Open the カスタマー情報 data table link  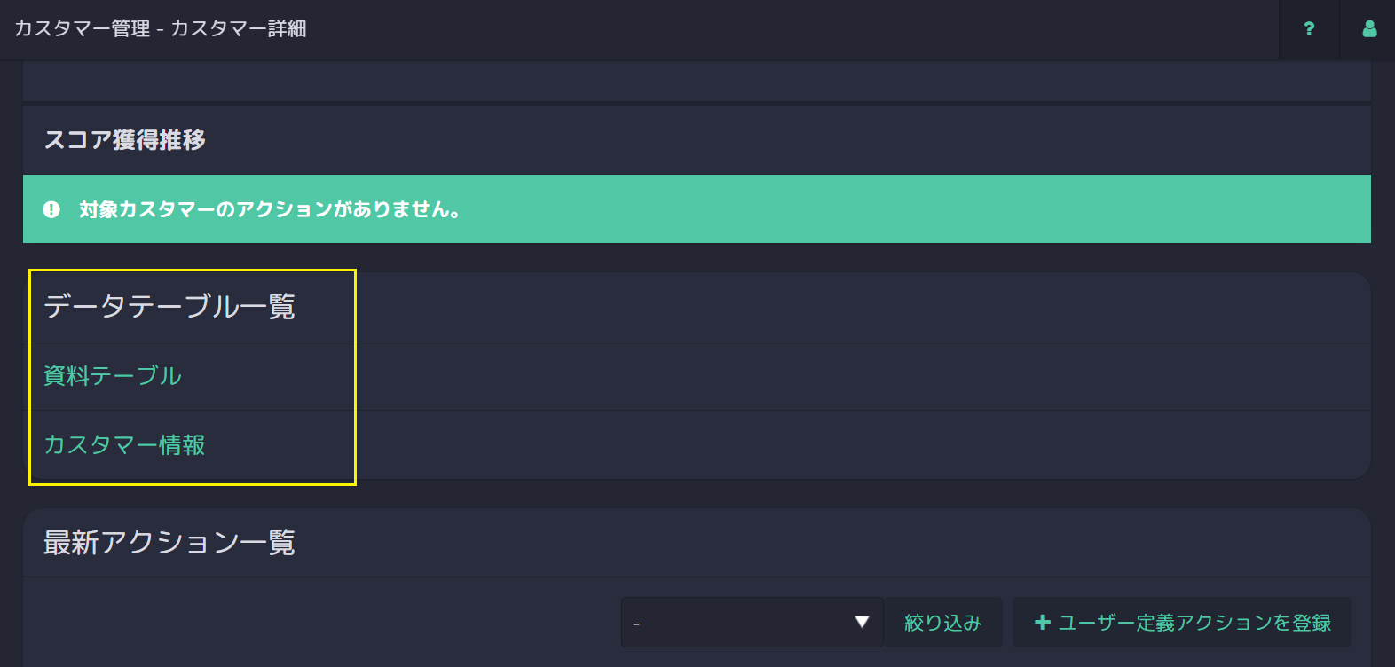point(124,445)
